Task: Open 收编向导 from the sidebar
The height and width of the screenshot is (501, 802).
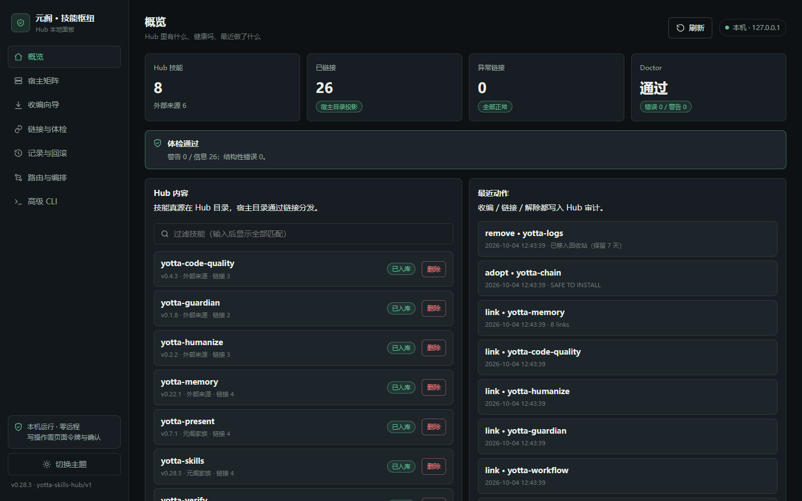Action: [x=64, y=105]
